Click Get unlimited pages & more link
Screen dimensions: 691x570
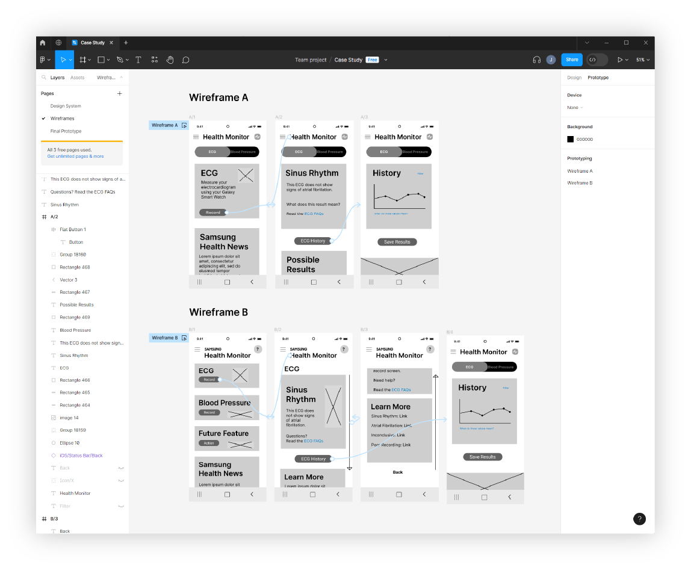[x=75, y=156]
